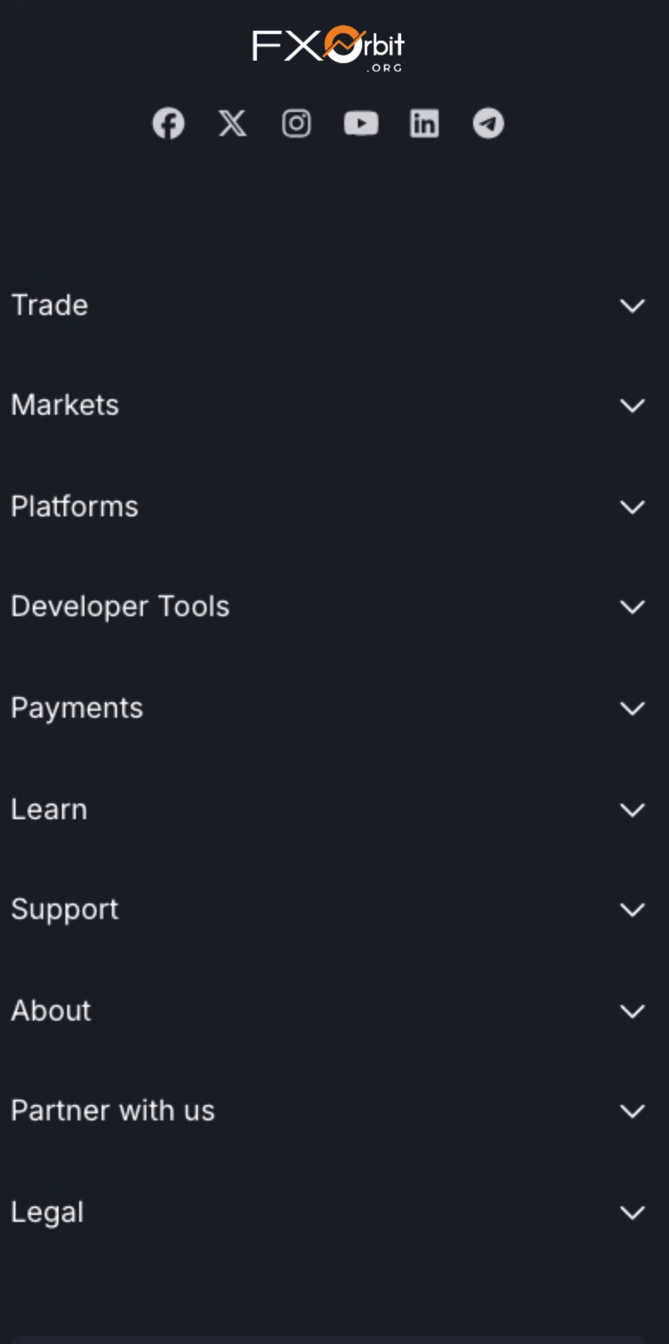Screen dimensions: 669x1344
Task: Click the About menu label
Action: tap(51, 1011)
